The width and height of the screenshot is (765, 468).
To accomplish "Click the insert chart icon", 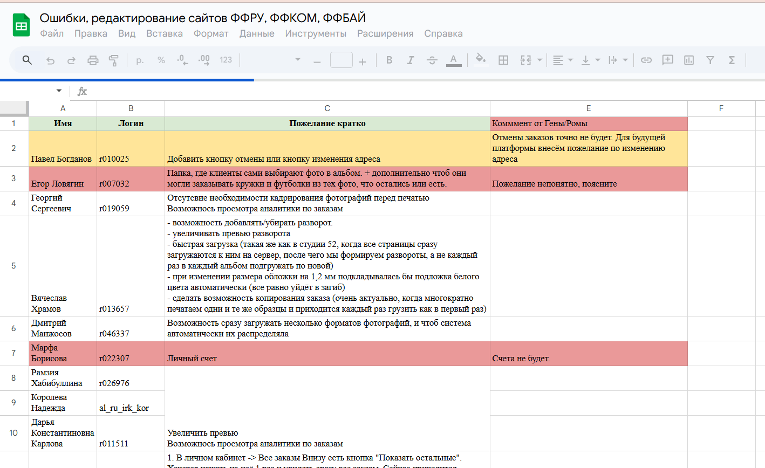I will coord(689,60).
